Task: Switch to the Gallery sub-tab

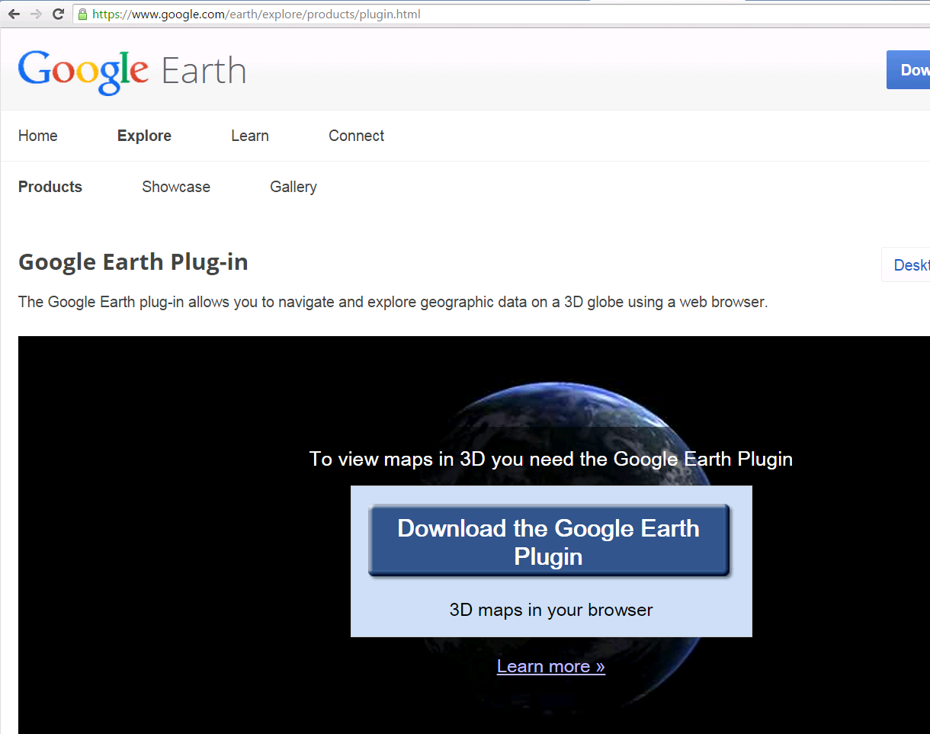Action: coord(293,187)
